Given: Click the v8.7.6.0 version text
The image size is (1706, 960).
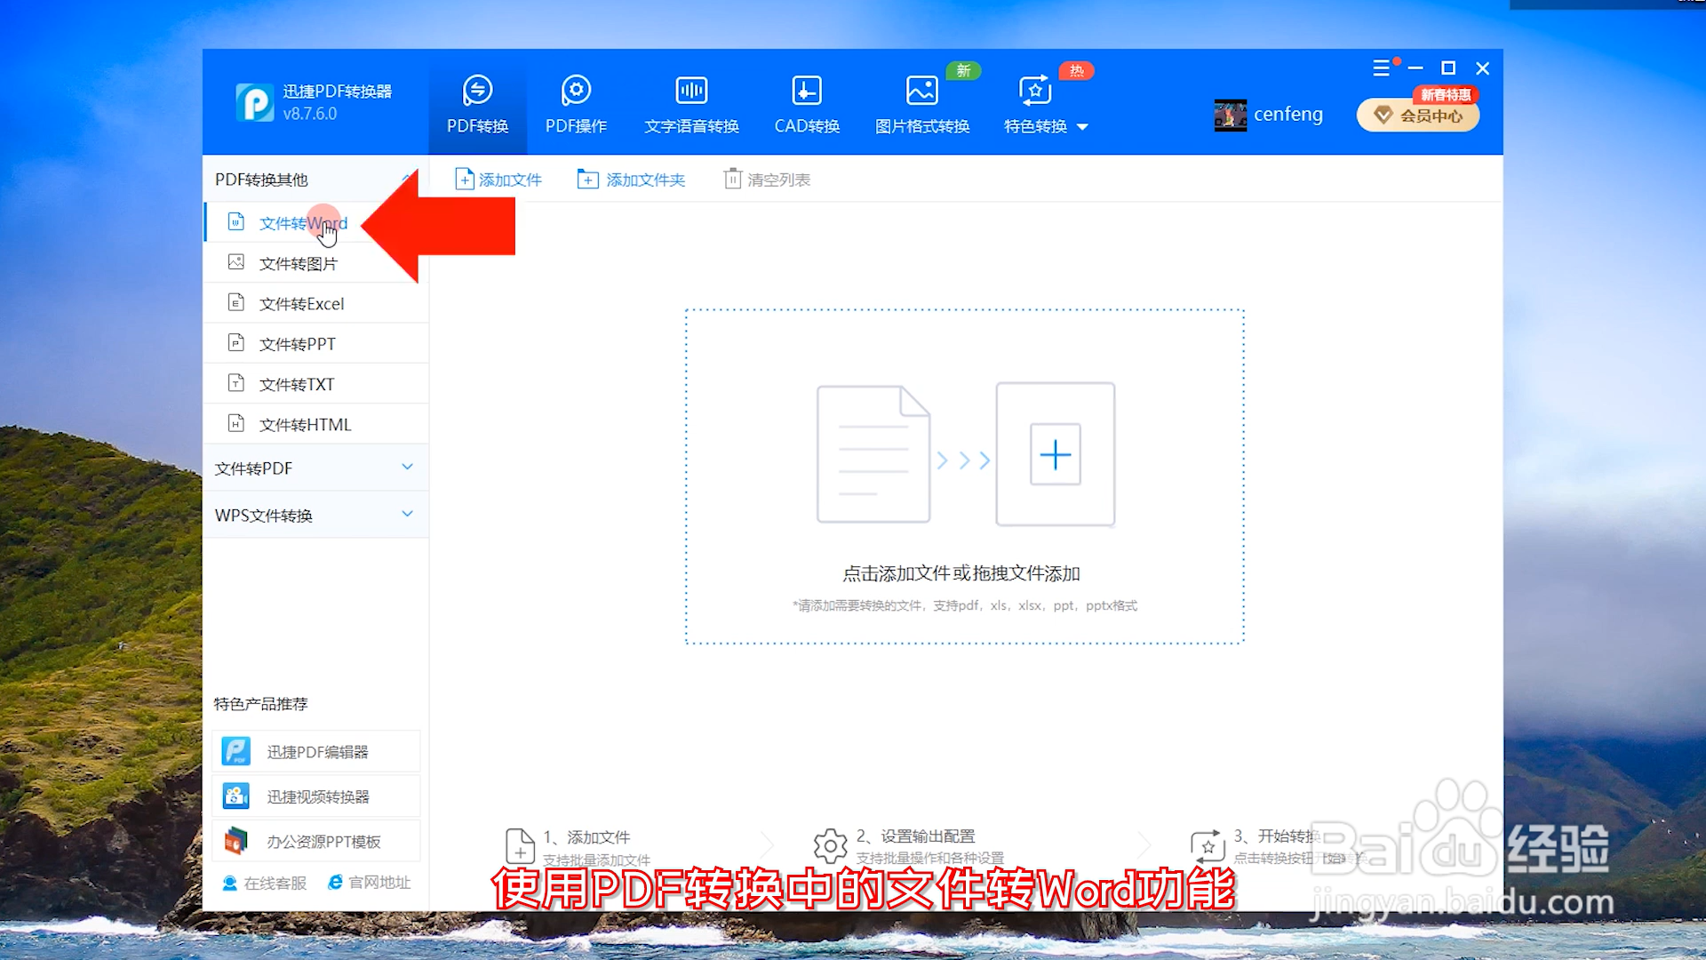Looking at the screenshot, I should (310, 114).
